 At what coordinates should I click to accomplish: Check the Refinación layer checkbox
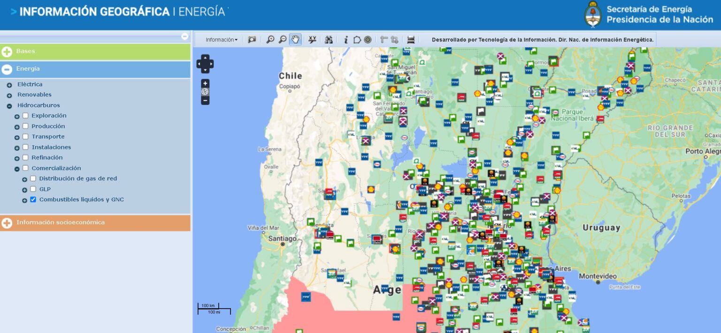(26, 157)
